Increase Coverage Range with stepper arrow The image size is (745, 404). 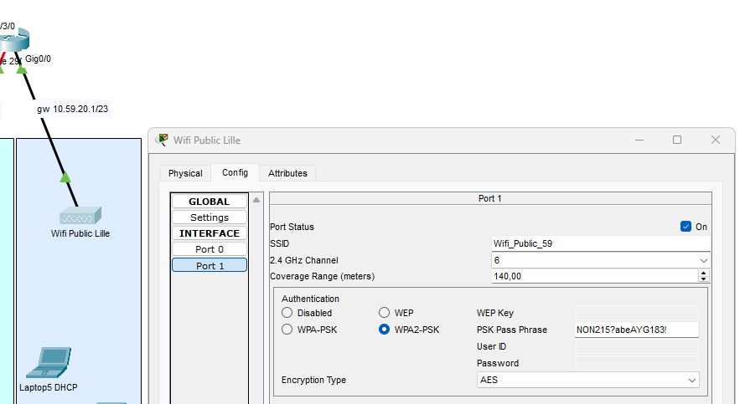pos(703,273)
